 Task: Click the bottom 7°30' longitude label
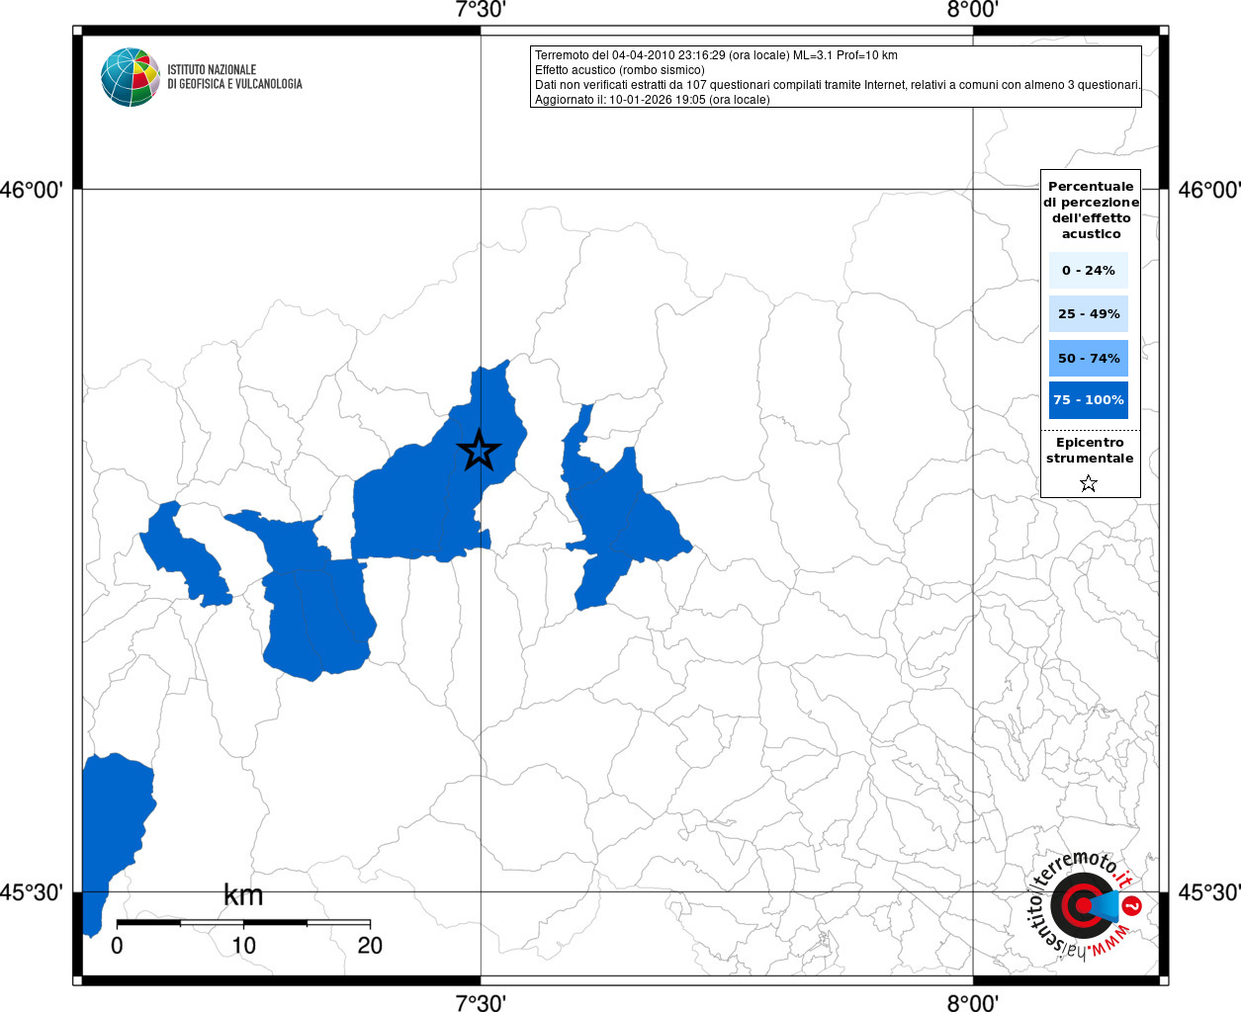tap(481, 1002)
